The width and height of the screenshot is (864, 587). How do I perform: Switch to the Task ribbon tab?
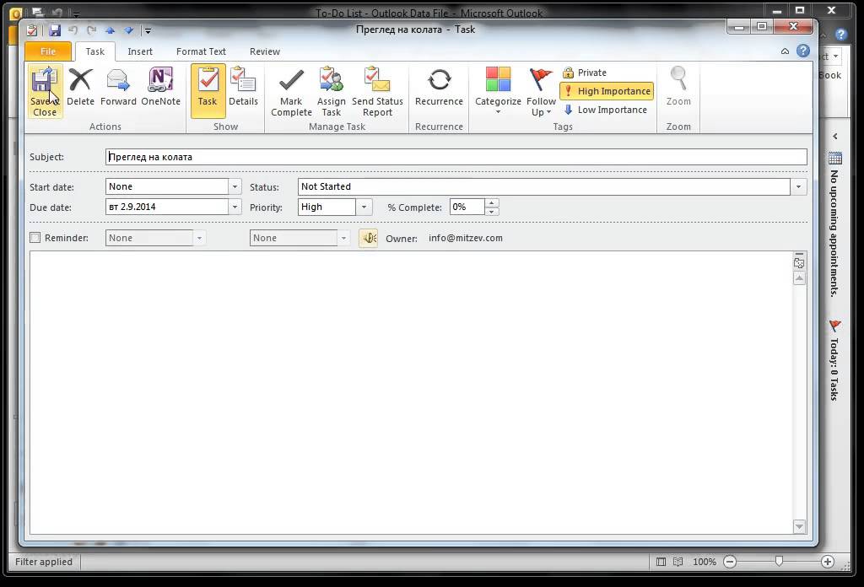coord(94,51)
